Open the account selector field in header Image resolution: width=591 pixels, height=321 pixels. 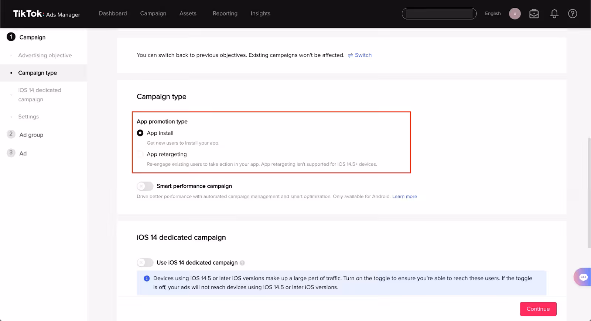(439, 14)
